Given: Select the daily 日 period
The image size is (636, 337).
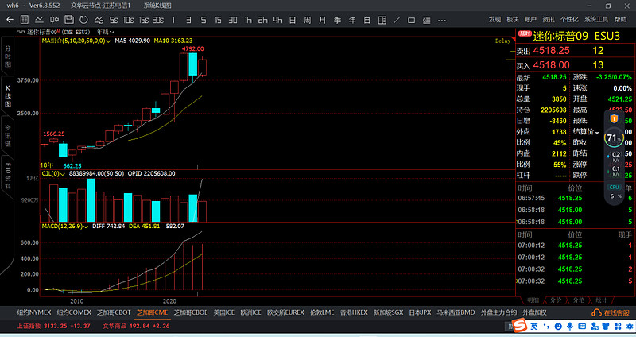Looking at the screenshot, I should point(293,20).
